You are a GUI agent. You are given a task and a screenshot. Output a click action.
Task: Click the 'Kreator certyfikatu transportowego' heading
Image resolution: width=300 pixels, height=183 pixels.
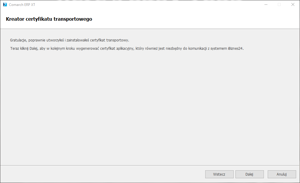[x=49, y=19]
